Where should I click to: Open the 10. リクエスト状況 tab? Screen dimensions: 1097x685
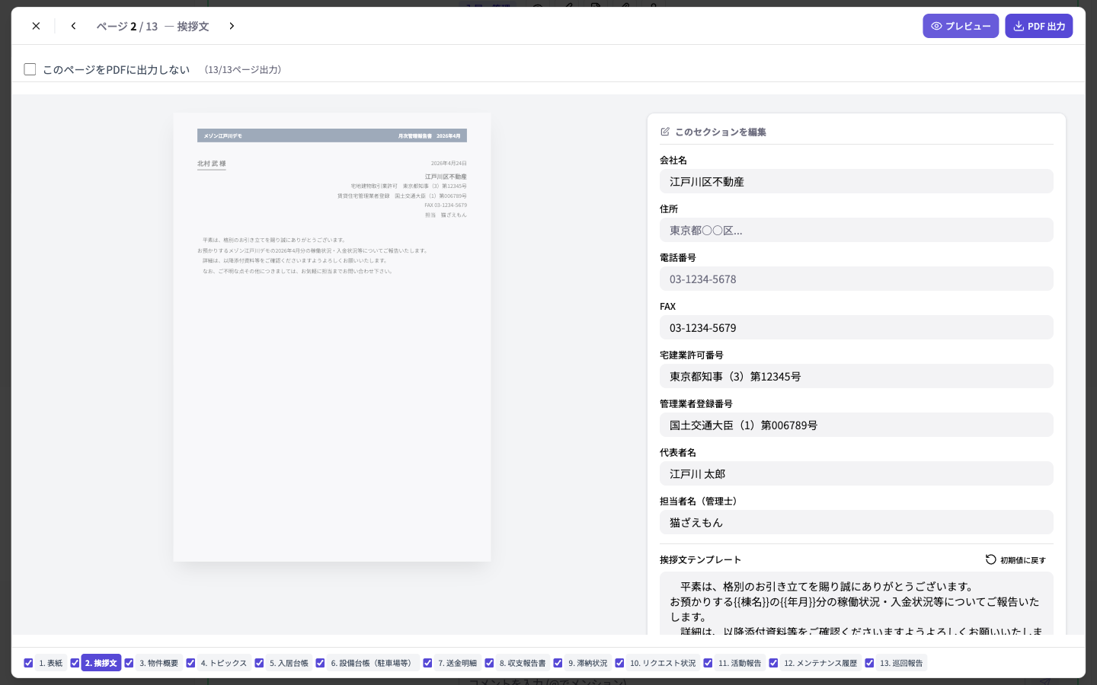[663, 663]
